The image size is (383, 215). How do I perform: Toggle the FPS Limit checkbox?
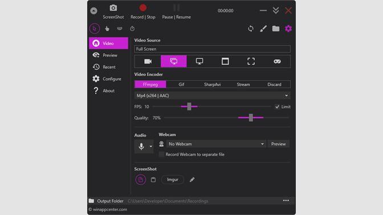click(x=277, y=107)
